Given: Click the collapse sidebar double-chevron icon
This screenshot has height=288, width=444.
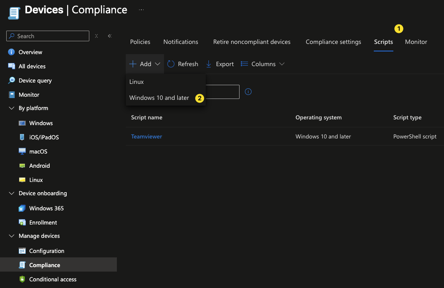Looking at the screenshot, I should [109, 36].
